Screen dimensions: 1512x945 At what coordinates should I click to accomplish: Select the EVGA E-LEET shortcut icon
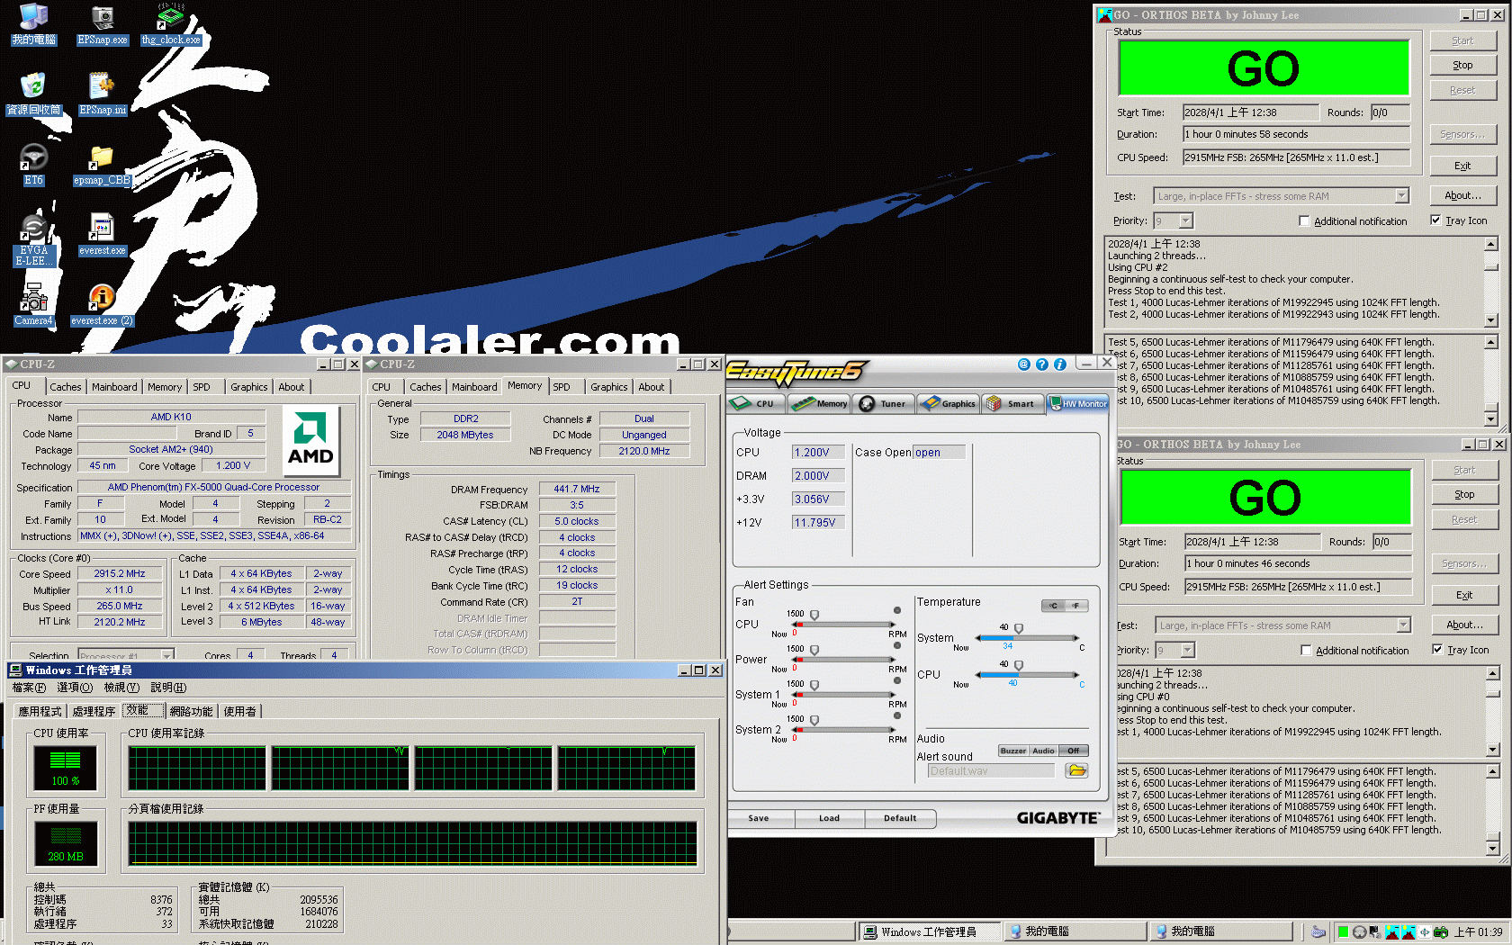click(x=33, y=239)
